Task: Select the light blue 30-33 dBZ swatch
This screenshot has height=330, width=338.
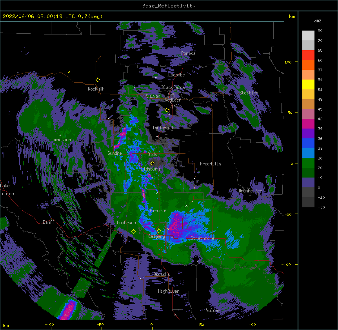Action: point(308,153)
